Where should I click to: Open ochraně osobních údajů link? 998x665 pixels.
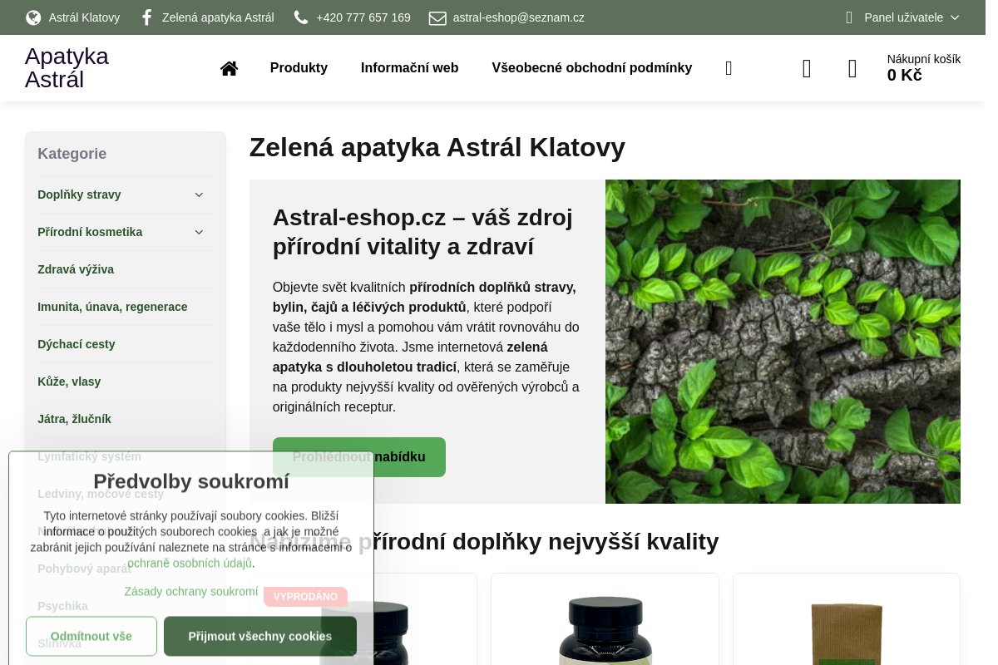[x=190, y=563]
